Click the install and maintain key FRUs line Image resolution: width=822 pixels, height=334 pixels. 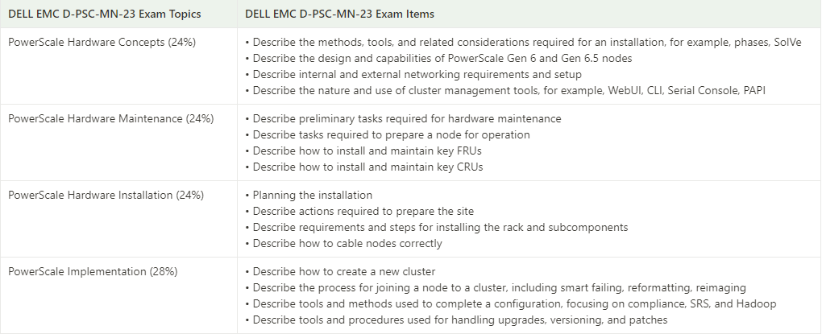pos(363,151)
